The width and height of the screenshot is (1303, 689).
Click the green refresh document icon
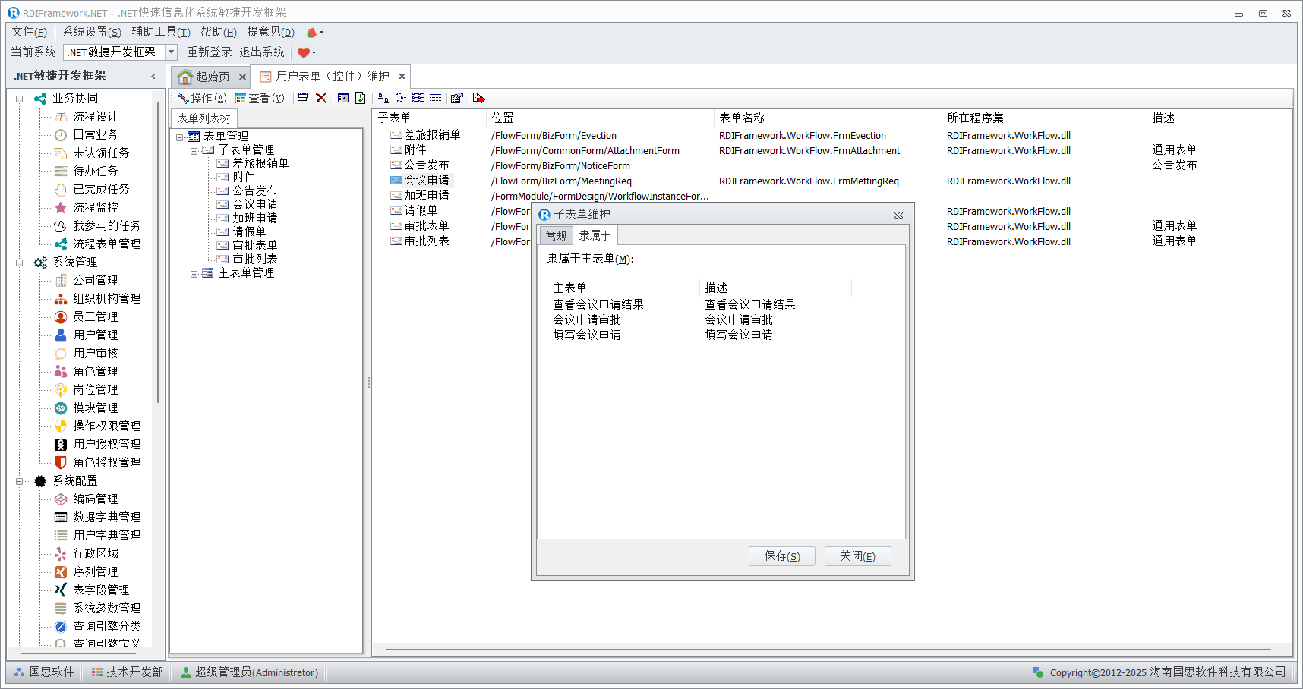point(361,98)
